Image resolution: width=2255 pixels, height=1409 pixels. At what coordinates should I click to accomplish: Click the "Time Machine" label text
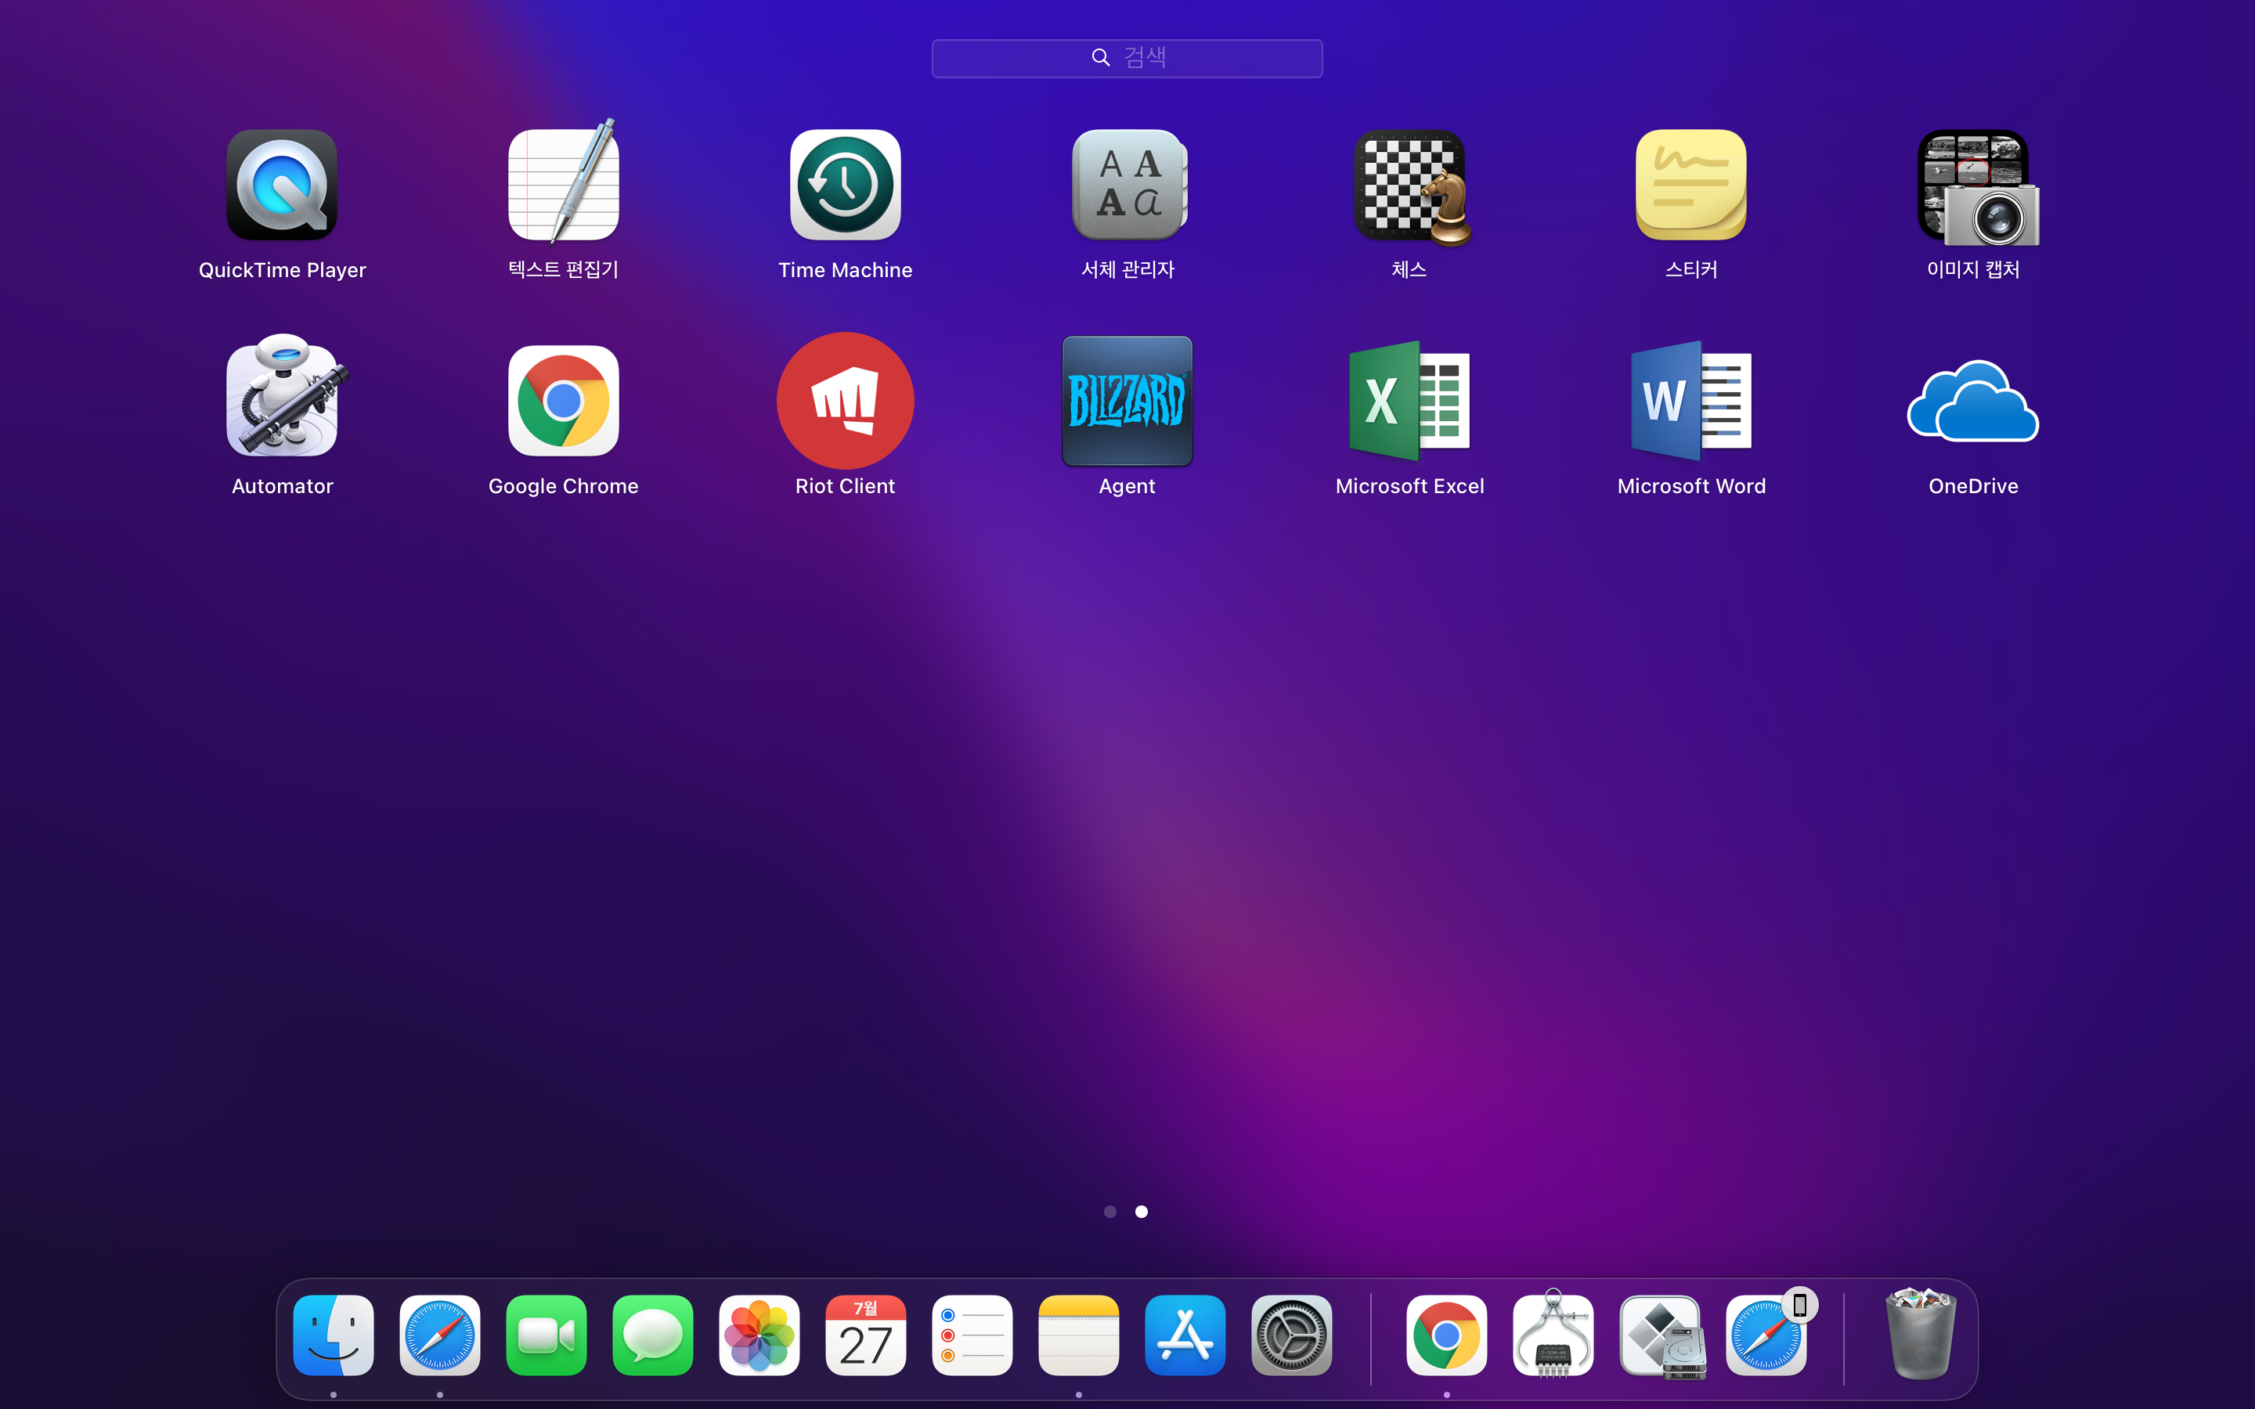coord(845,270)
